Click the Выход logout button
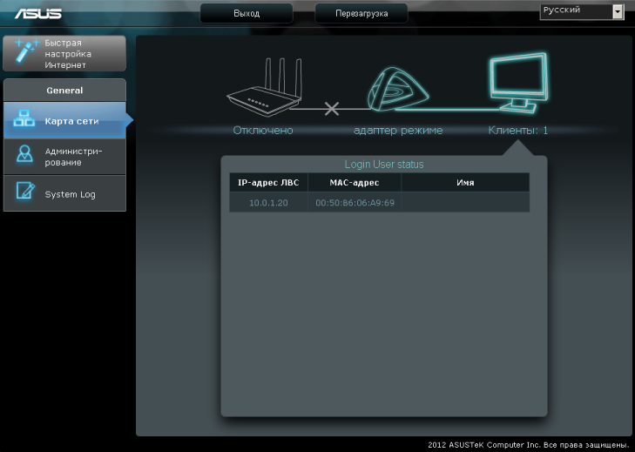The width and height of the screenshot is (635, 452). pyautogui.click(x=247, y=13)
